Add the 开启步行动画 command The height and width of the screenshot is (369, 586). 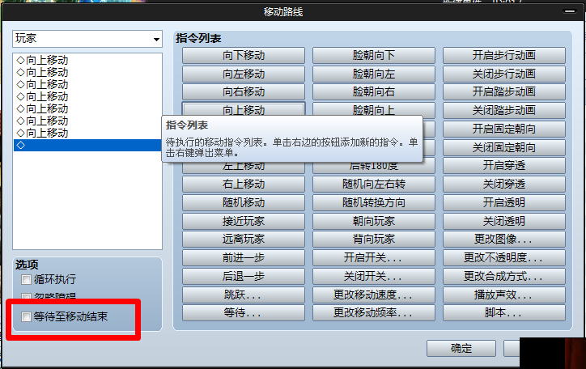point(504,56)
